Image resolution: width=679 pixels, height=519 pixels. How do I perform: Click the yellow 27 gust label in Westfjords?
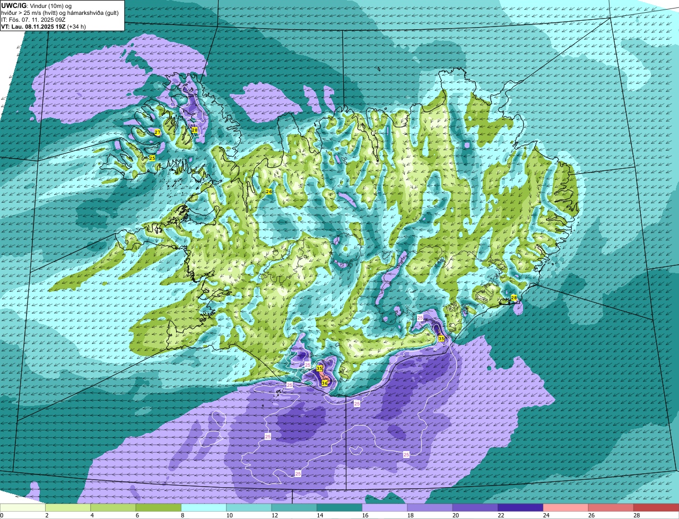(x=158, y=132)
